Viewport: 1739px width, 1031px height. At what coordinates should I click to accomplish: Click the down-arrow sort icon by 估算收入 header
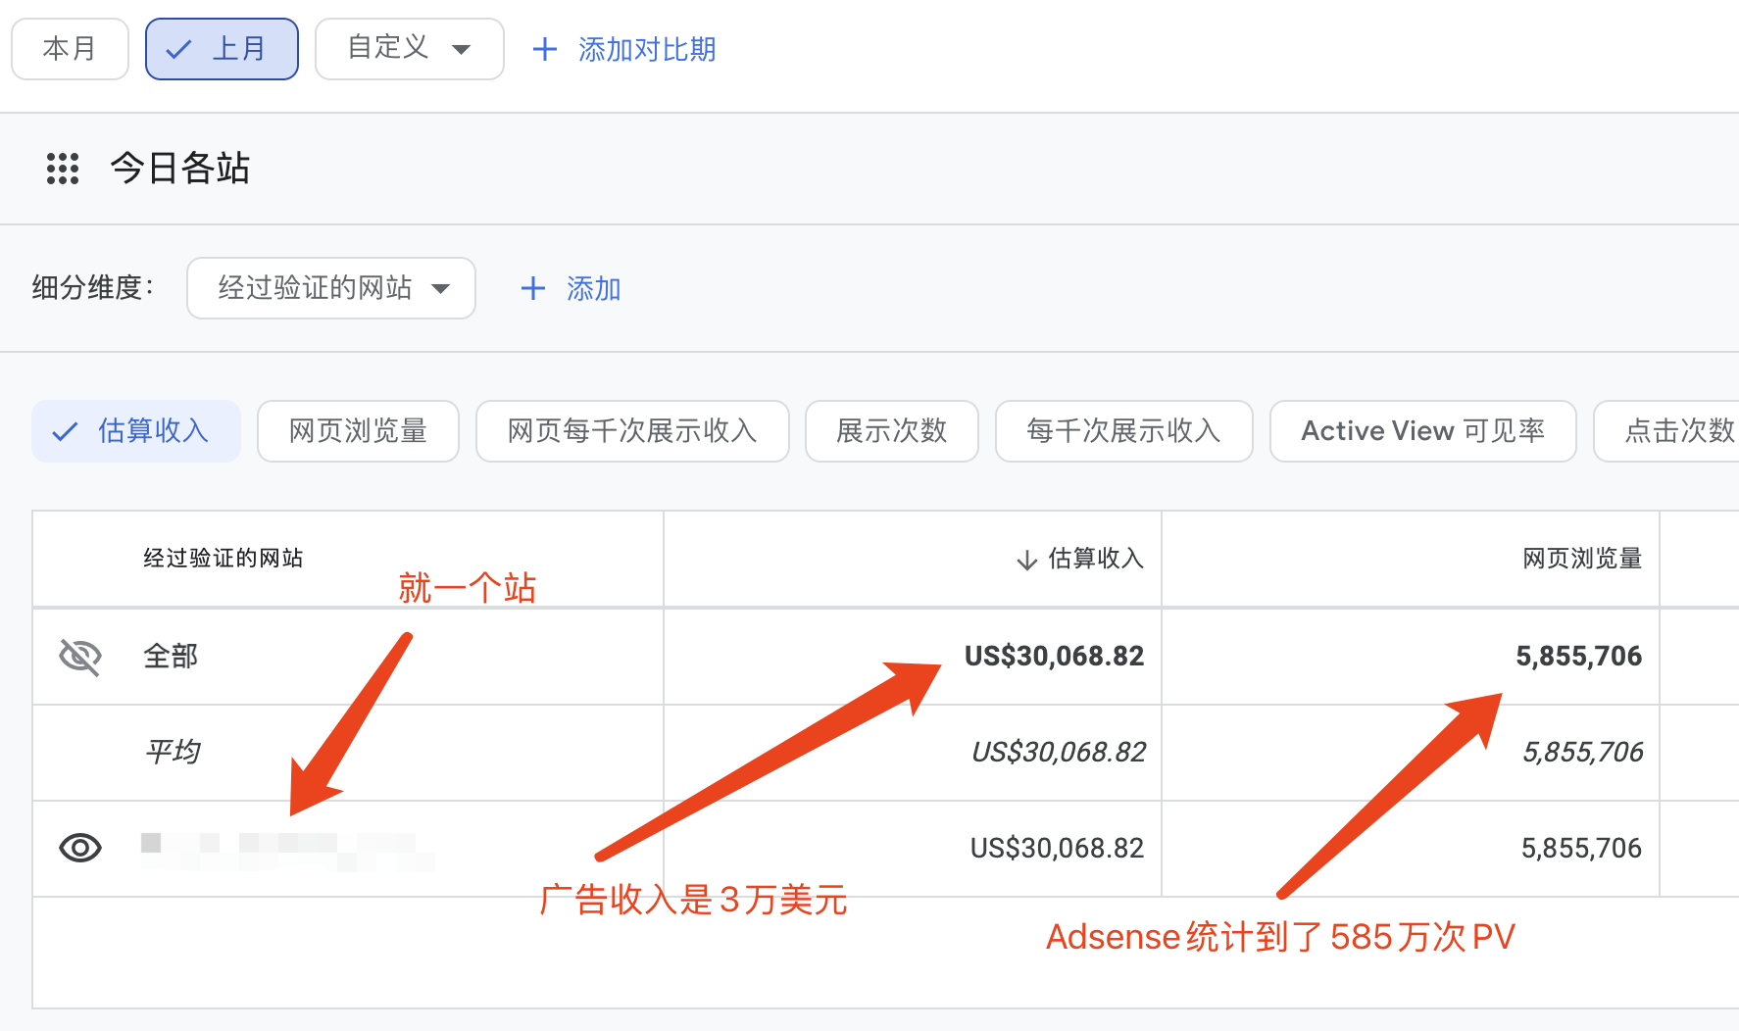tap(1026, 560)
